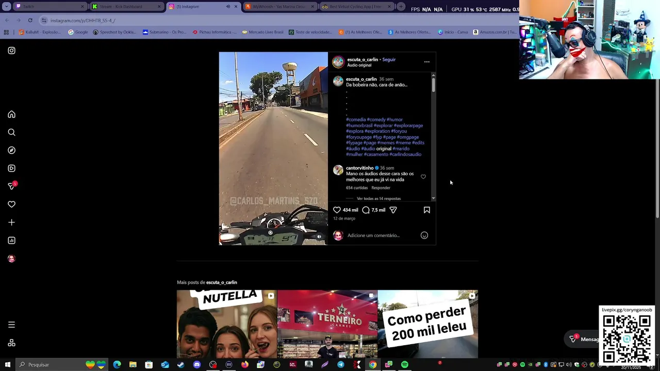Screen dimensions: 660x371
Task: Click Responder under cantorvitinho's comment
Action: pos(381,188)
